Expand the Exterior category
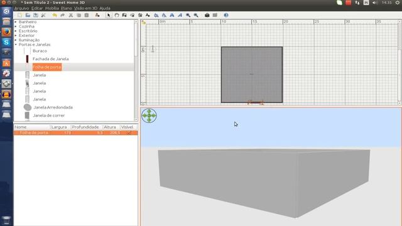 click(16, 35)
